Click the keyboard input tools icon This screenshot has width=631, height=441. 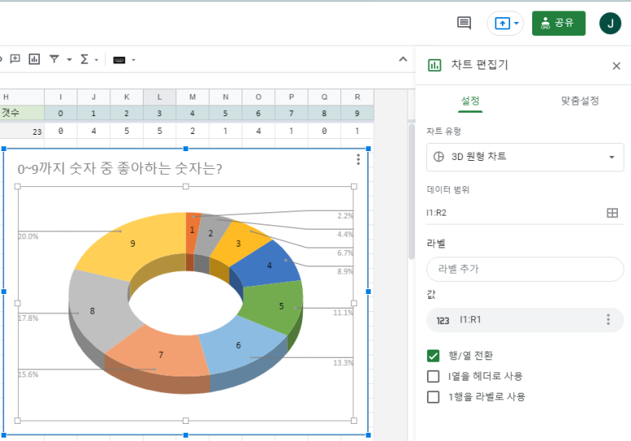(x=119, y=60)
